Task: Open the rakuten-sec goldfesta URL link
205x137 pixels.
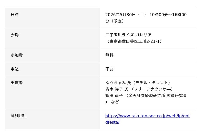Action: coord(147,116)
